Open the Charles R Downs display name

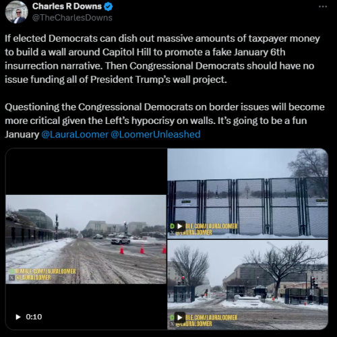tap(67, 7)
